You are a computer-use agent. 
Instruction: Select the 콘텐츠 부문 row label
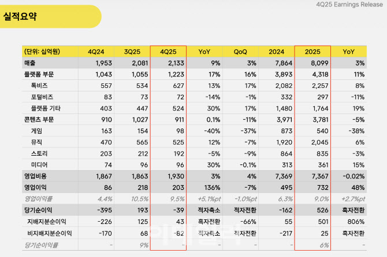[39, 119]
